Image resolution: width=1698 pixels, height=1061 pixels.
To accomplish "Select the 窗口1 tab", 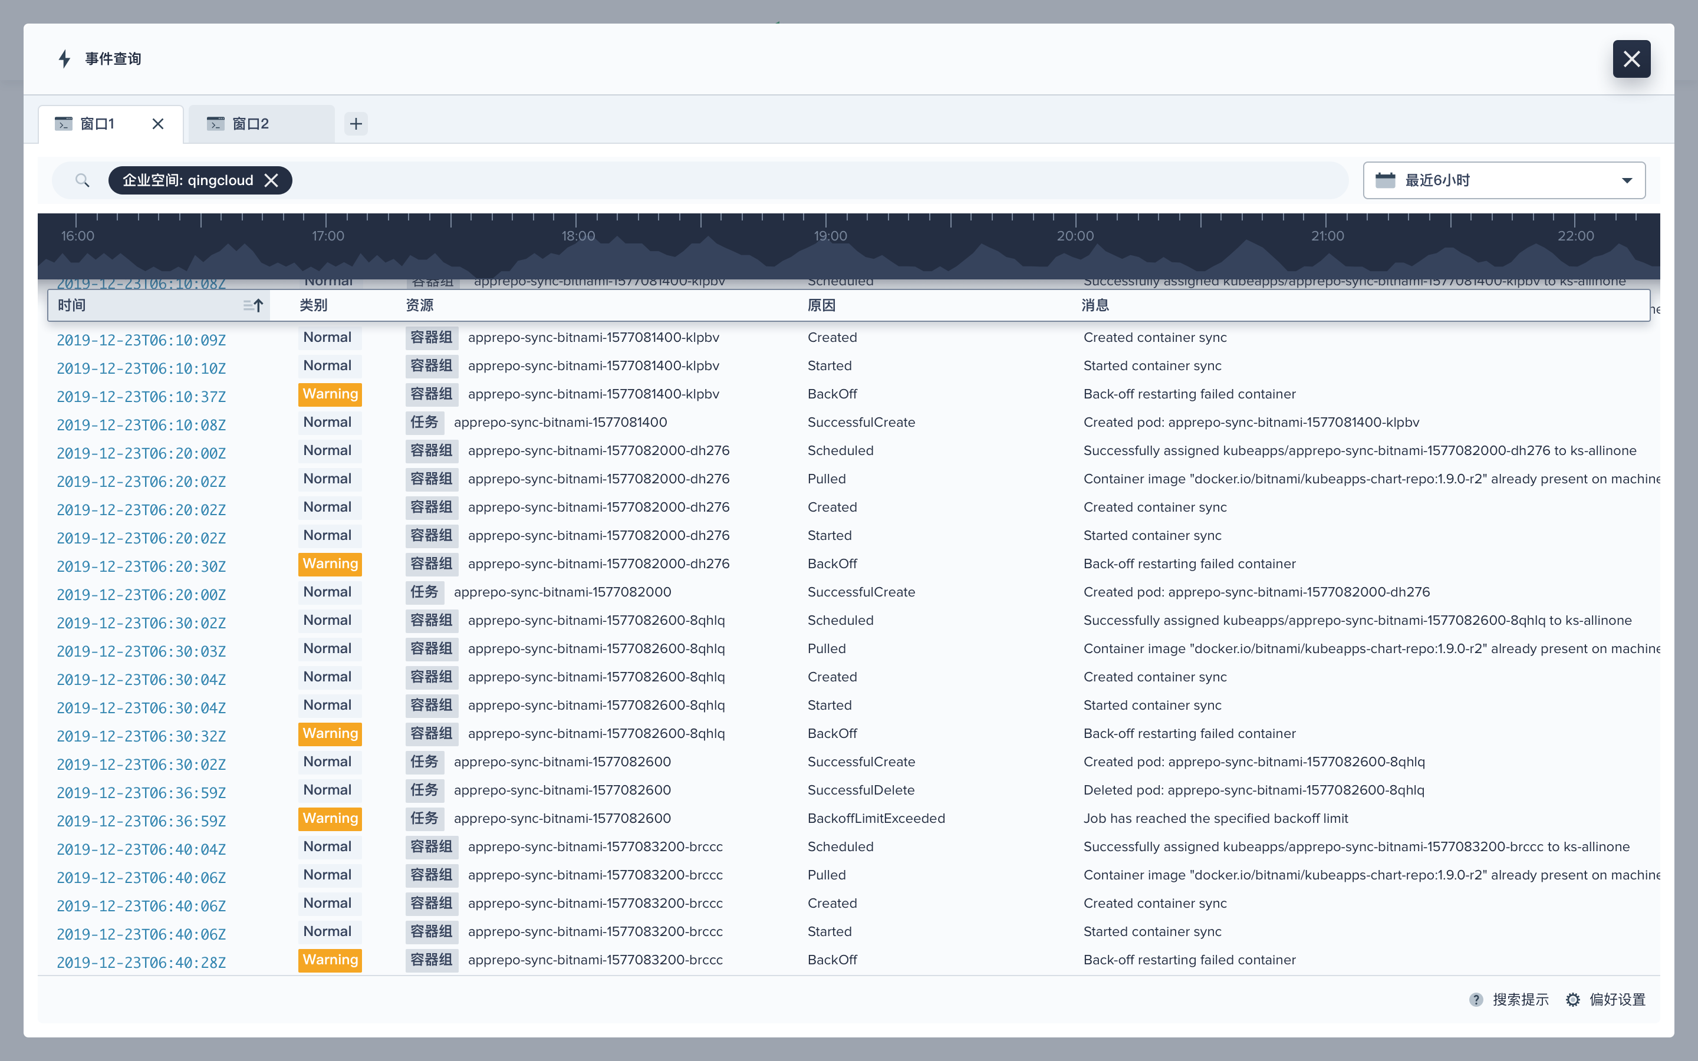I will 97,124.
